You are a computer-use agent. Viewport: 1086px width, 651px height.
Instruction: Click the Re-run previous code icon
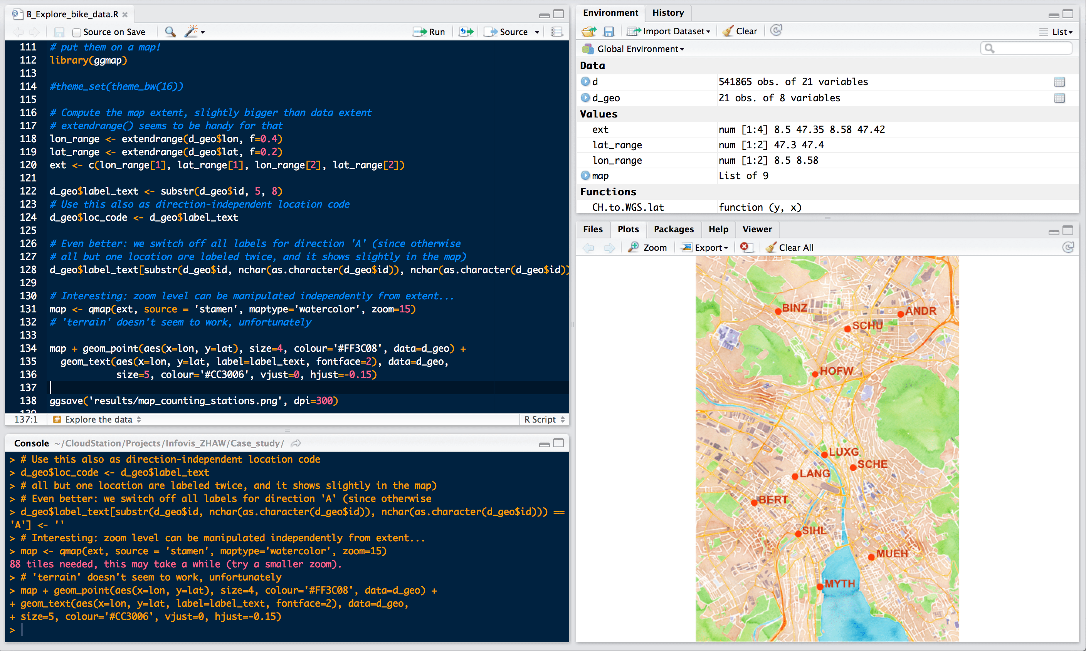point(466,32)
